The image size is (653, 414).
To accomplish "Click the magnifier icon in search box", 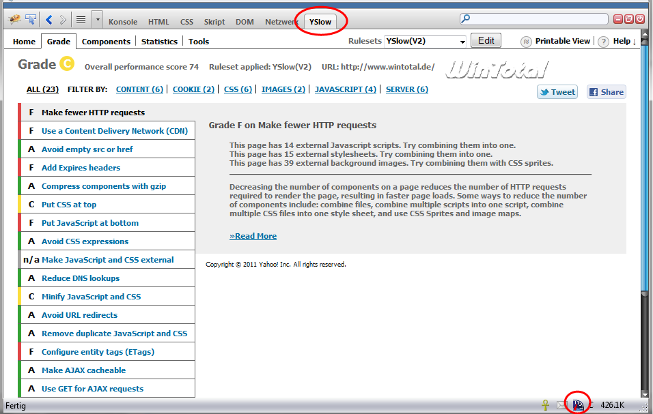I will tap(466, 18).
